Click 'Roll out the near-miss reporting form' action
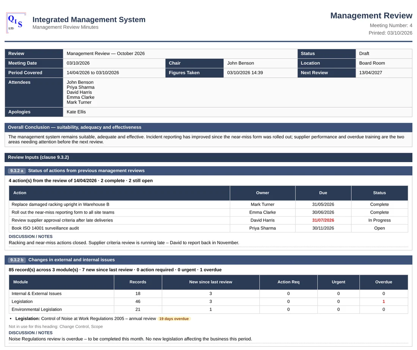The image size is (417, 350). [x=63, y=212]
